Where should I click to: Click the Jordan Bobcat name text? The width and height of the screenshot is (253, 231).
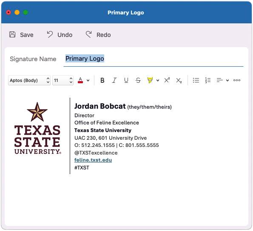pyautogui.click(x=100, y=106)
